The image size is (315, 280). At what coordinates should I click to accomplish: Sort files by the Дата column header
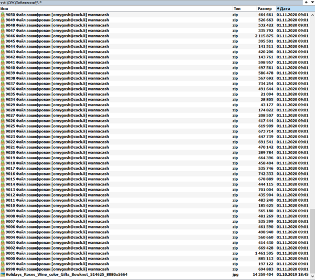[295, 8]
